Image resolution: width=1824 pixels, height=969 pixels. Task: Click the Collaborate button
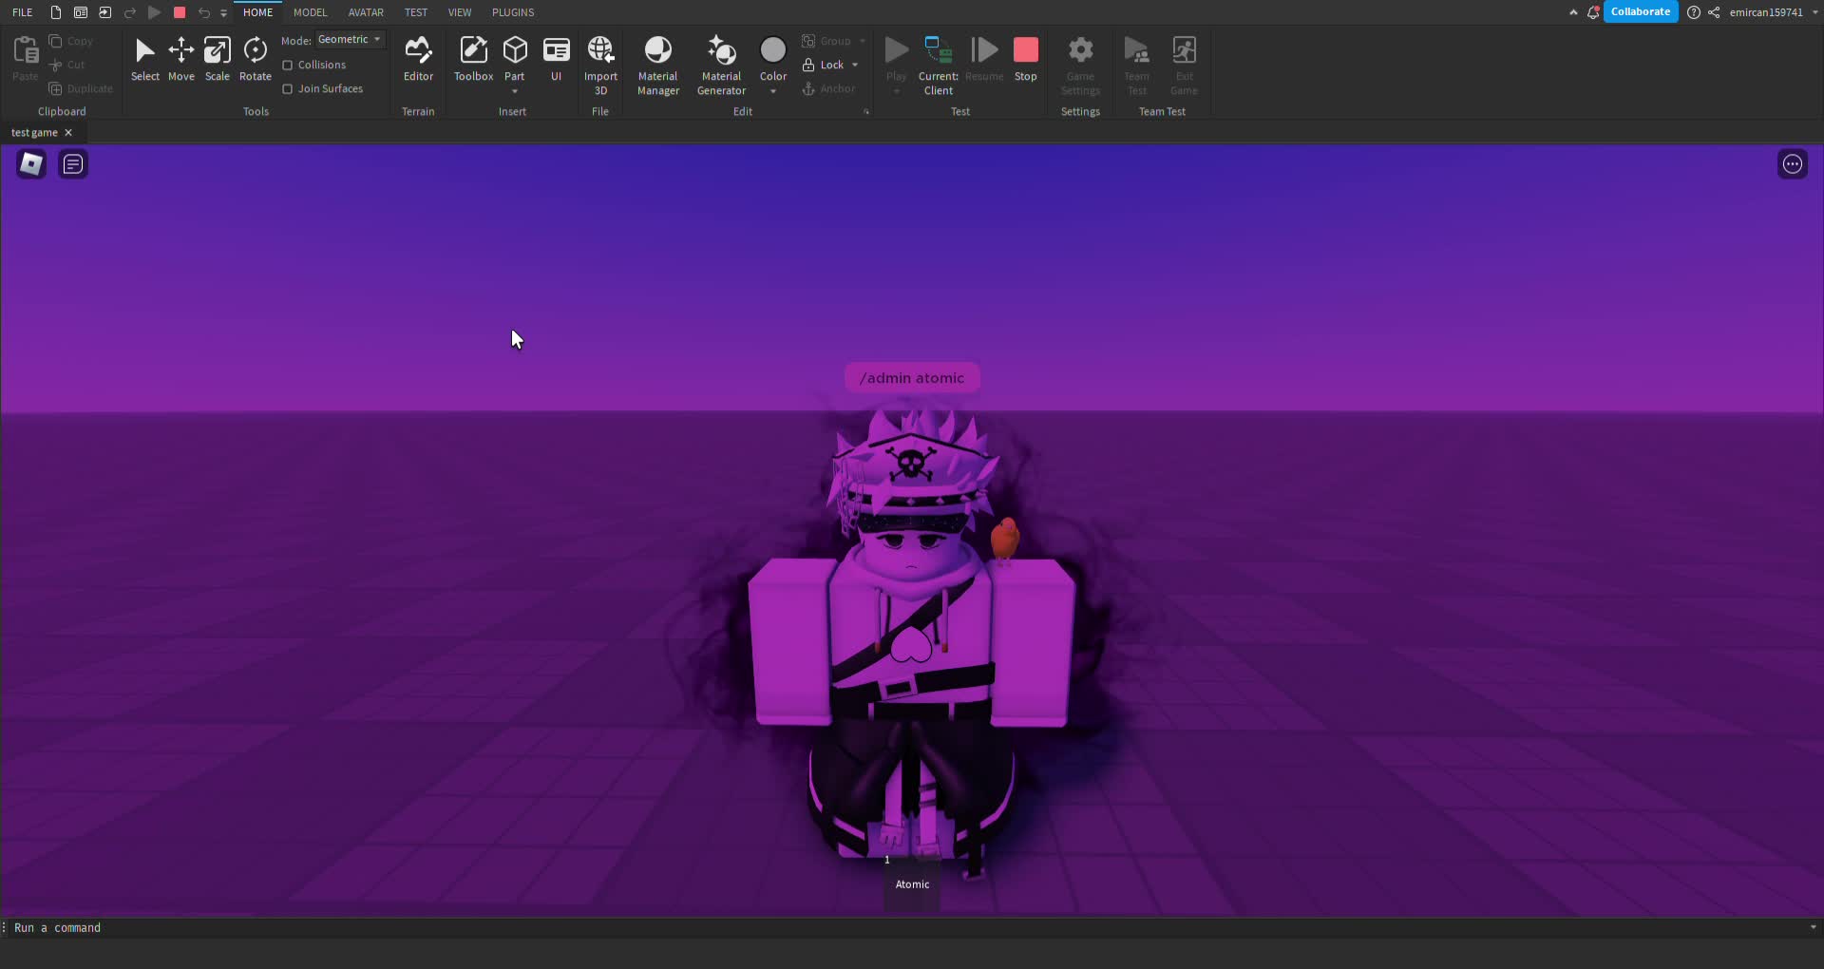click(x=1641, y=11)
